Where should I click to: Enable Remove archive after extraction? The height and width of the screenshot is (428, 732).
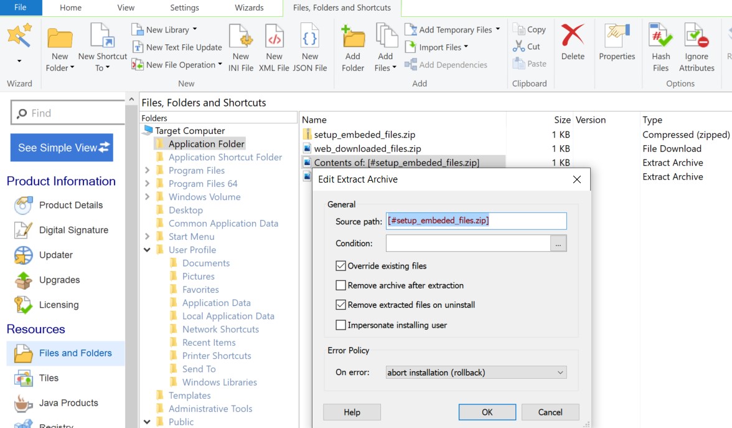(x=340, y=285)
